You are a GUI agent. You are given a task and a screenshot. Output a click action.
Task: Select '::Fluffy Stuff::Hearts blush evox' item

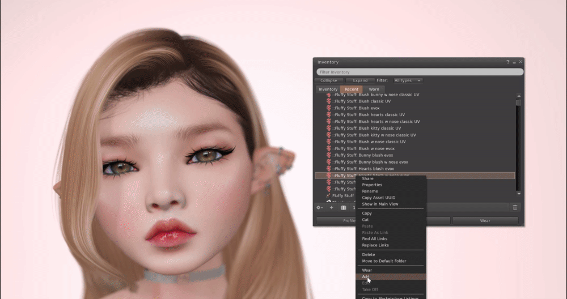pos(363,169)
